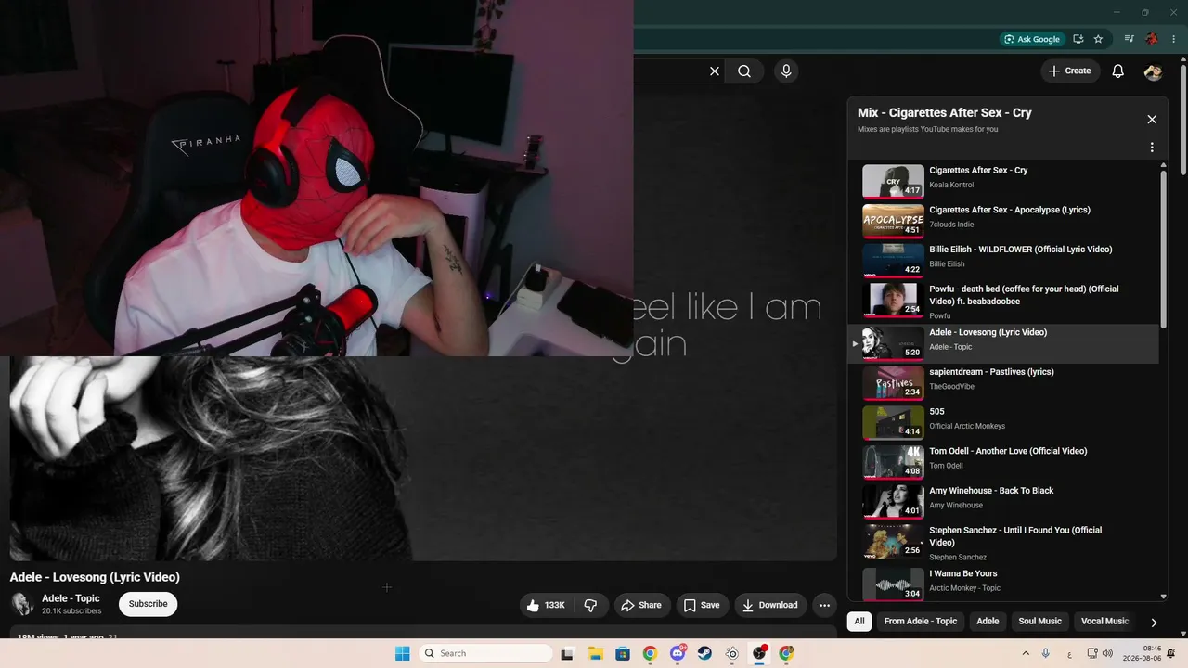
Task: Play sapientdream - Pastlives (lyrics)
Action: pyautogui.click(x=1005, y=383)
